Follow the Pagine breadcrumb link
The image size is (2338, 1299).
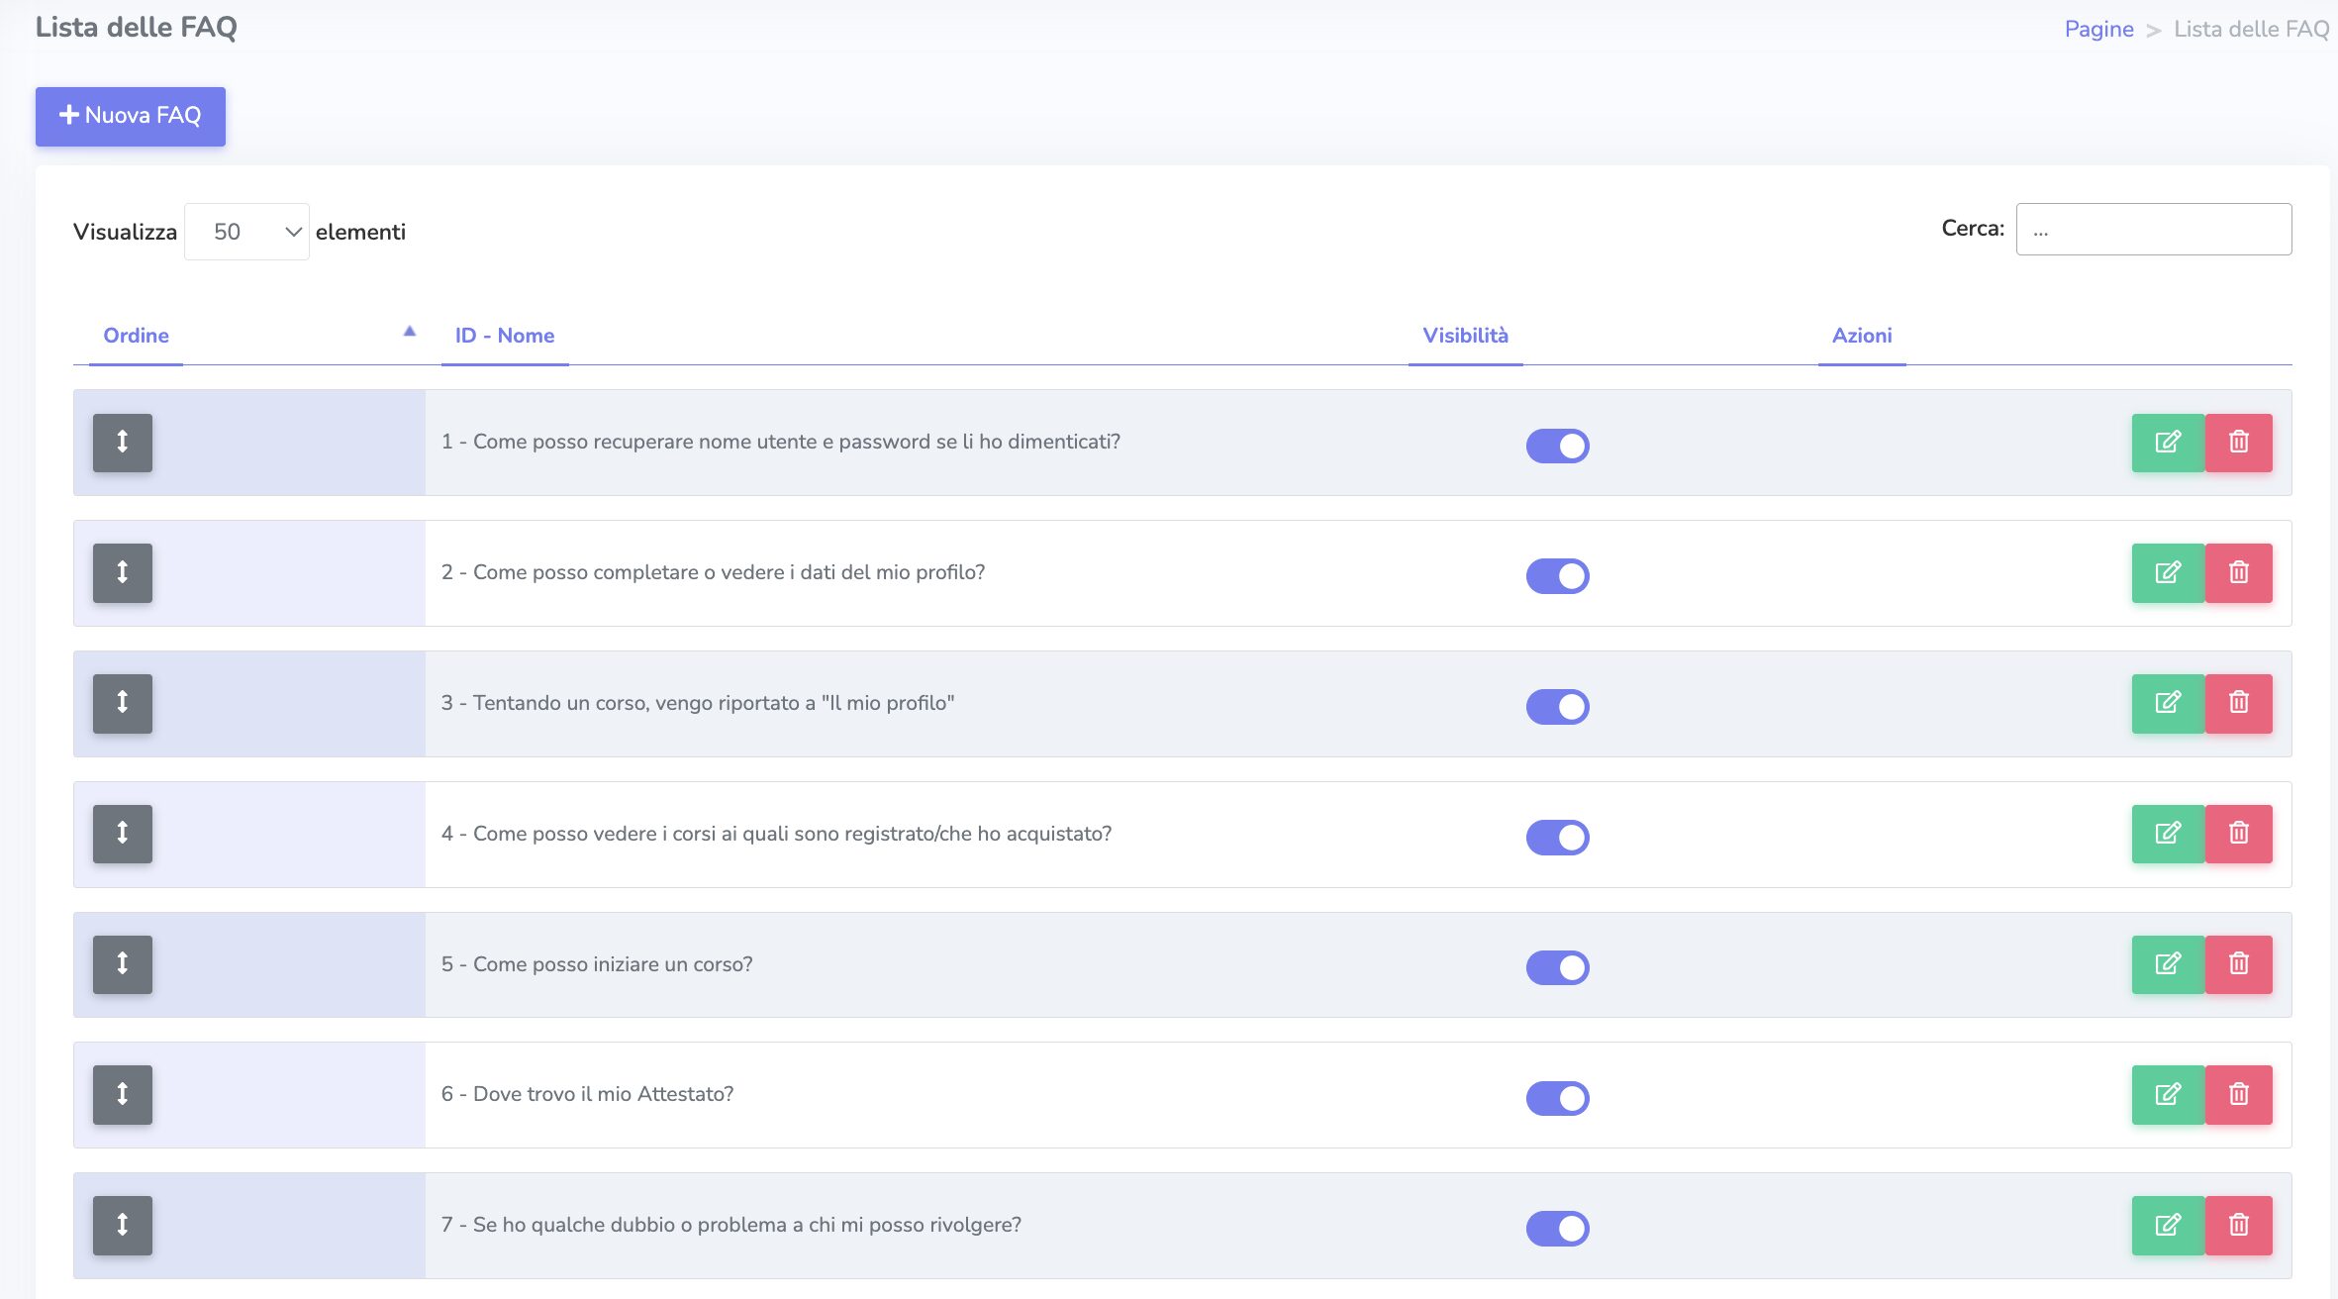(x=2097, y=30)
